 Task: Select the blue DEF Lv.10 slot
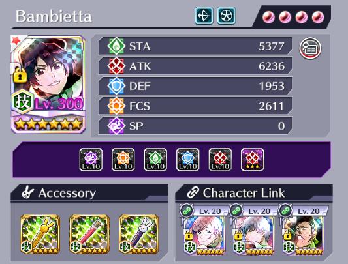coord(188,160)
